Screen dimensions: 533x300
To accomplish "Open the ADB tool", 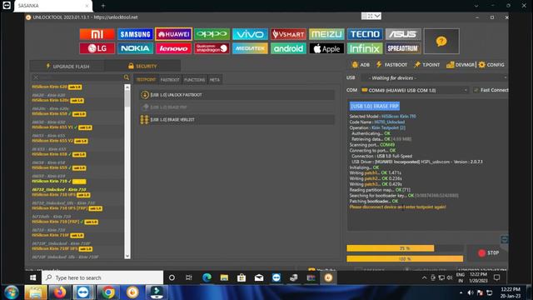I will pyautogui.click(x=361, y=65).
